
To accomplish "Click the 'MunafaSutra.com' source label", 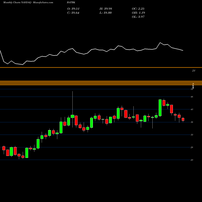I will [43, 2].
